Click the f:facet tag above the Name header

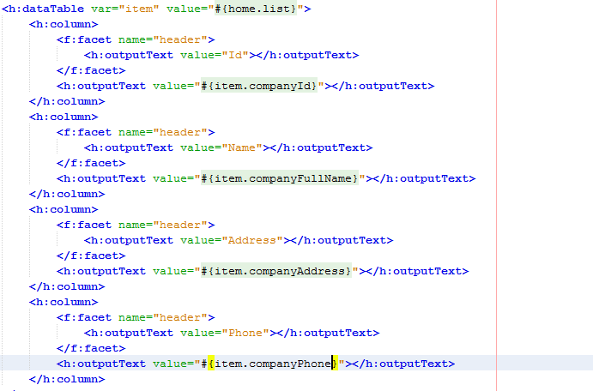136,132
